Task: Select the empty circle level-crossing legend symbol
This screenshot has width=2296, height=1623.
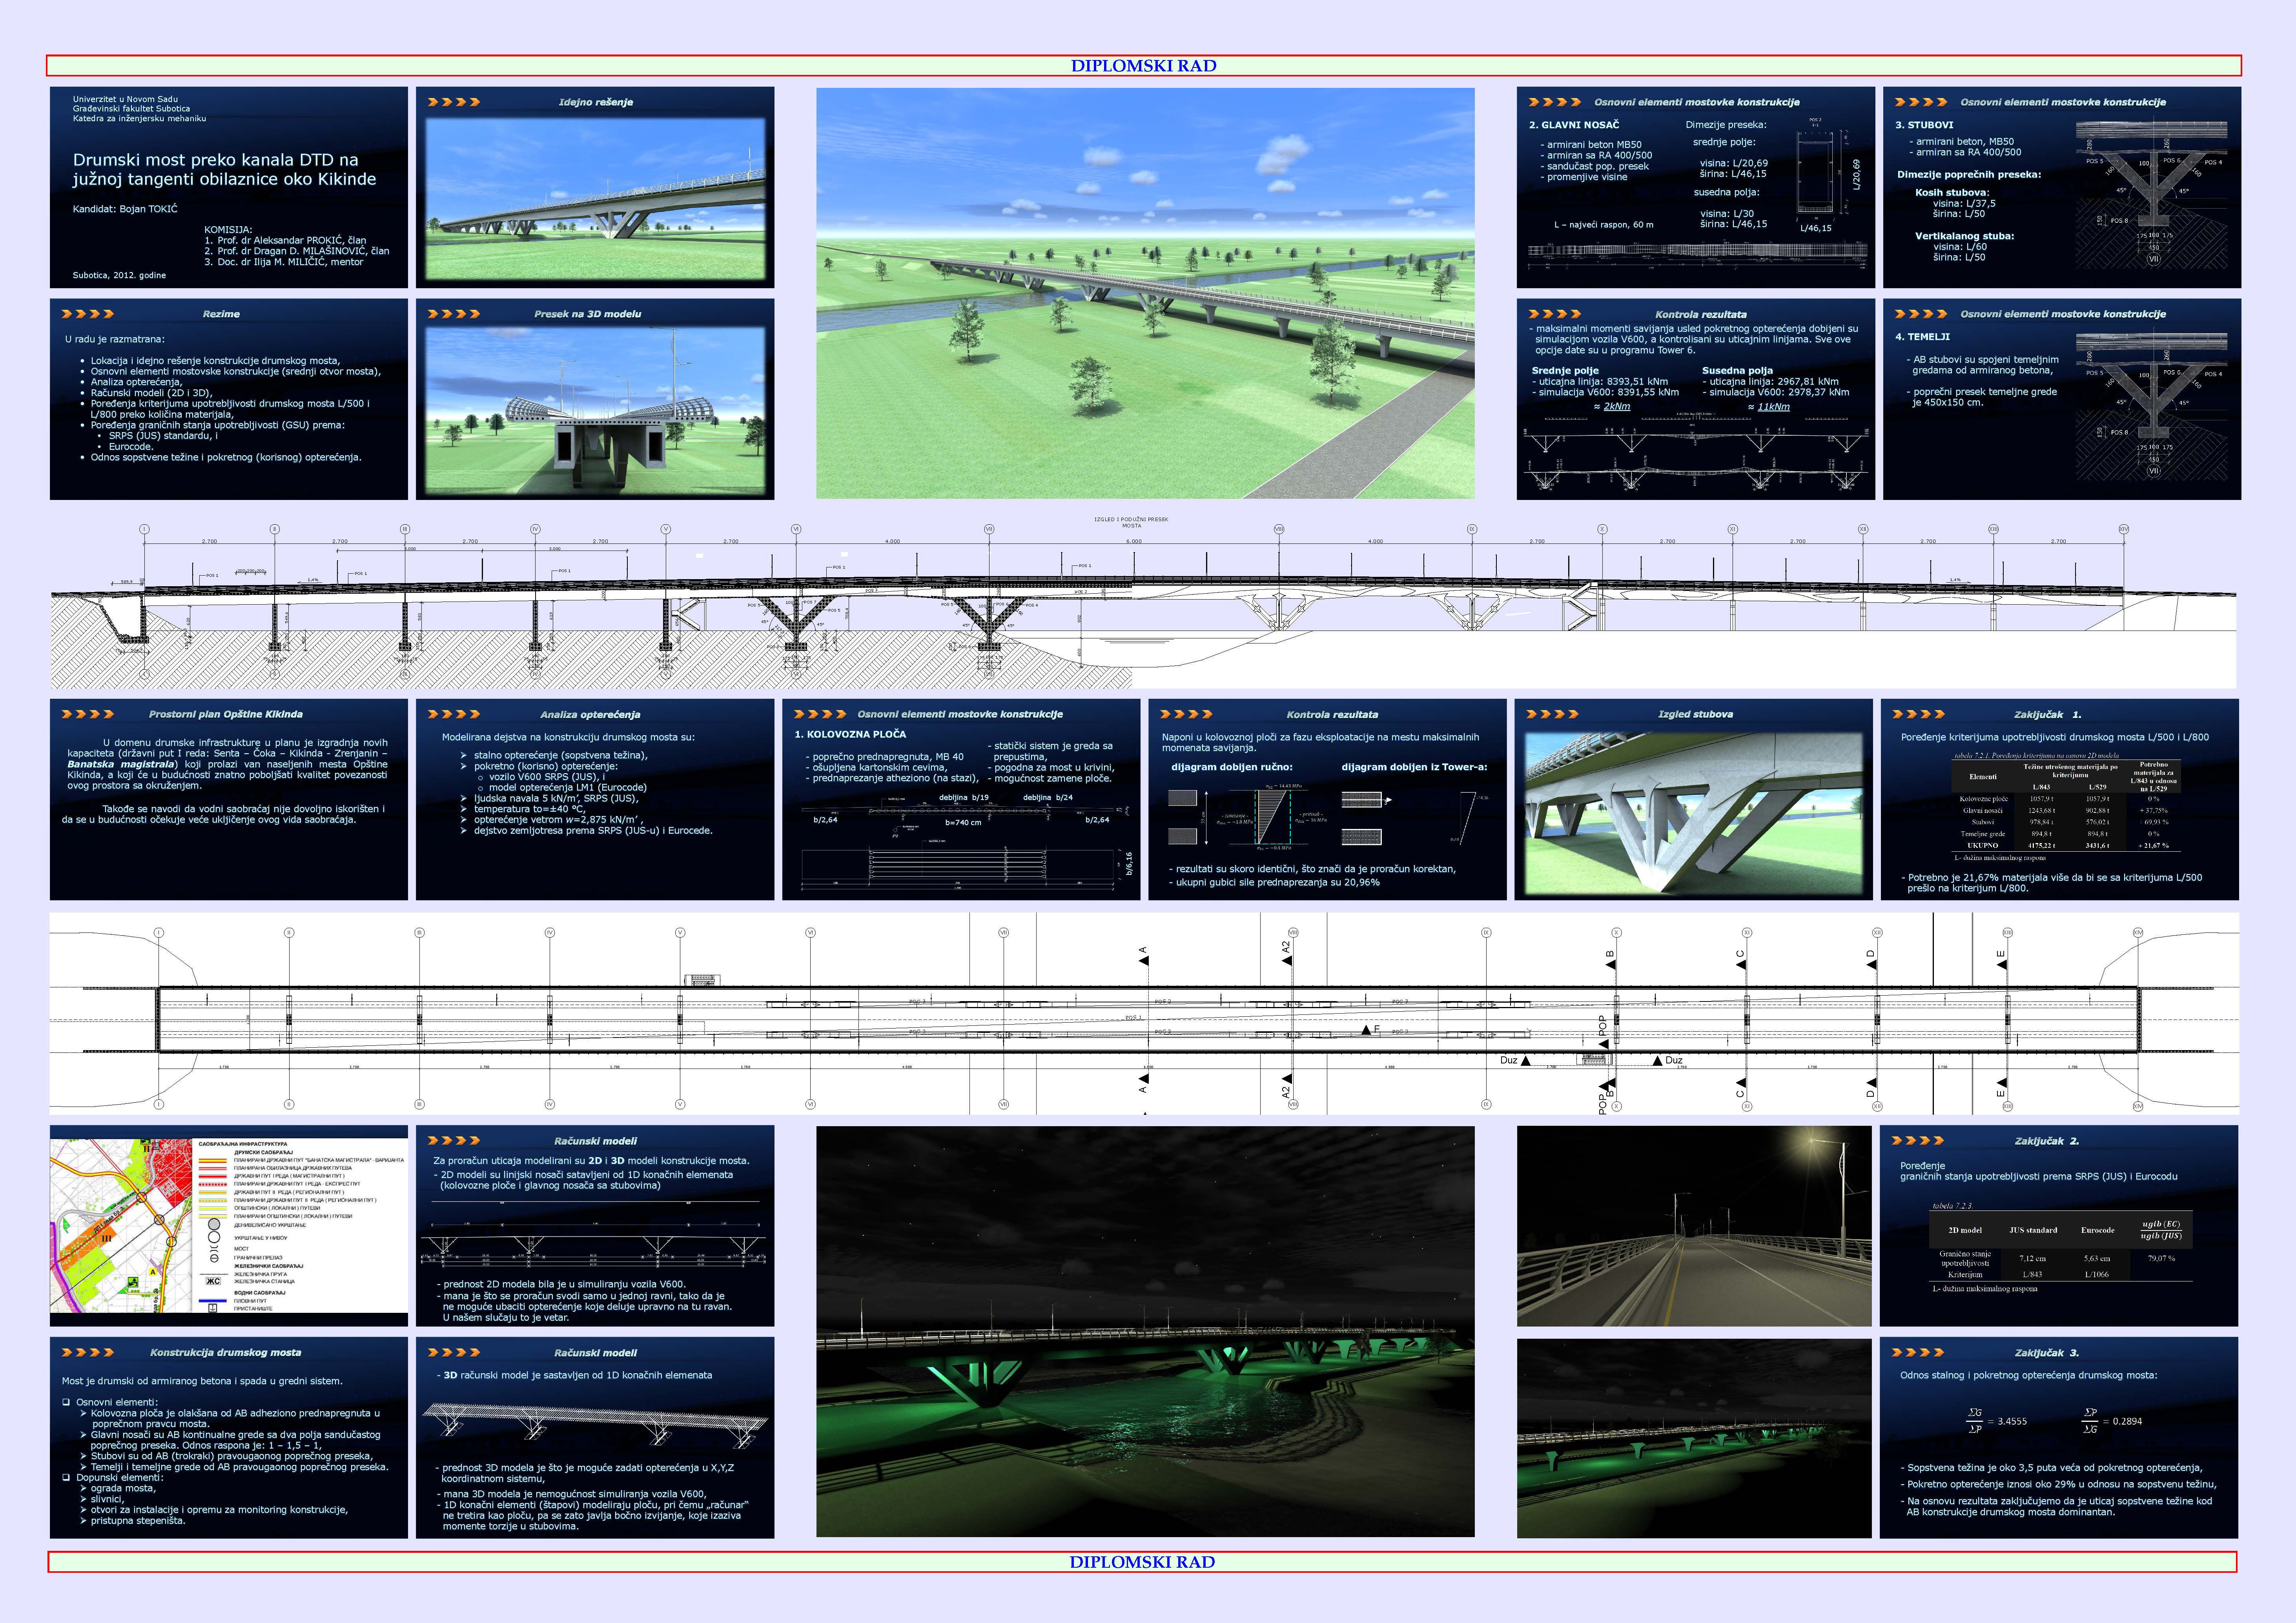Action: pos(214,1237)
